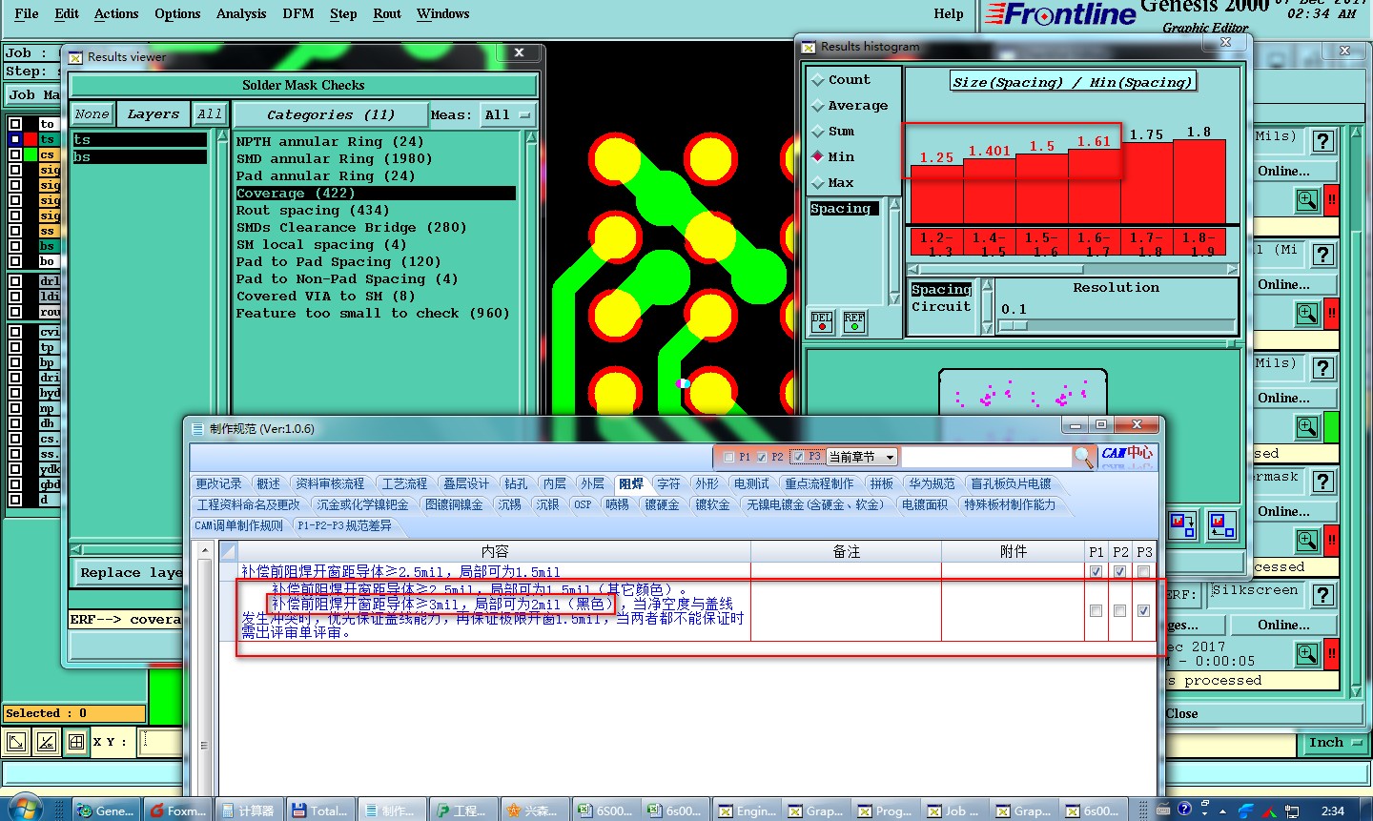Toggle the 'to' layer checkbox in layer list

point(15,124)
